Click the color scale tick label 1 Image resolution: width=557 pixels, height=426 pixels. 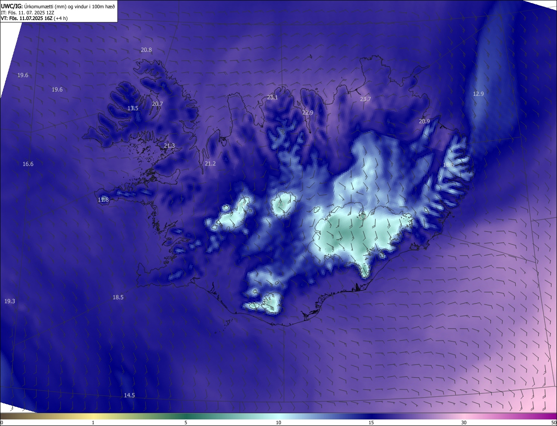click(x=93, y=423)
